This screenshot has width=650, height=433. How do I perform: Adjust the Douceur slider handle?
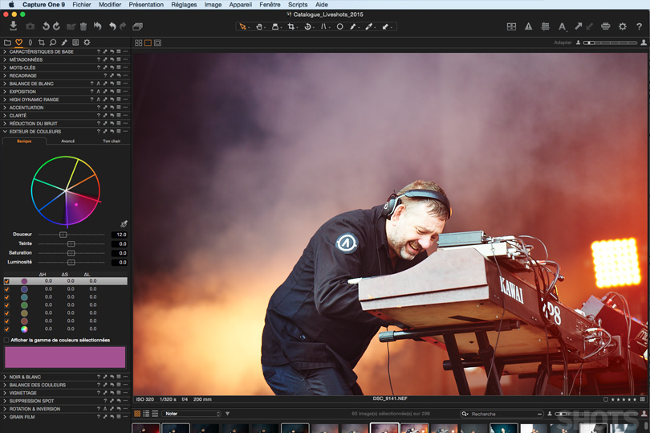pos(63,235)
